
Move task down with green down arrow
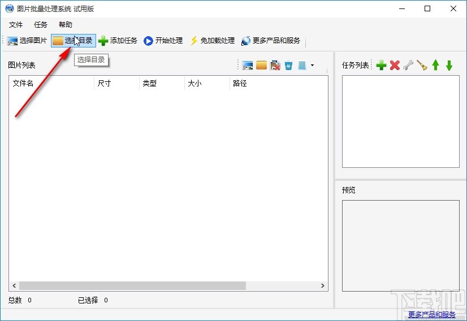click(449, 65)
